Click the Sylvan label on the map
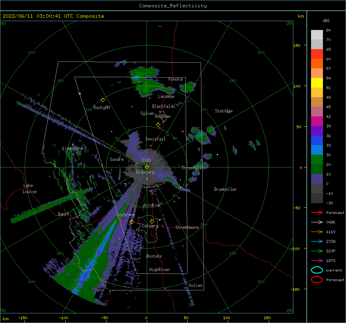346x323 pixels. click(x=147, y=113)
